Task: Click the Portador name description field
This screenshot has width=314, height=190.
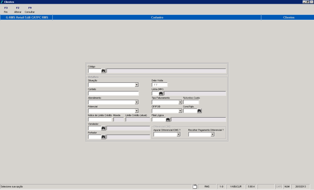Action: 128,137
